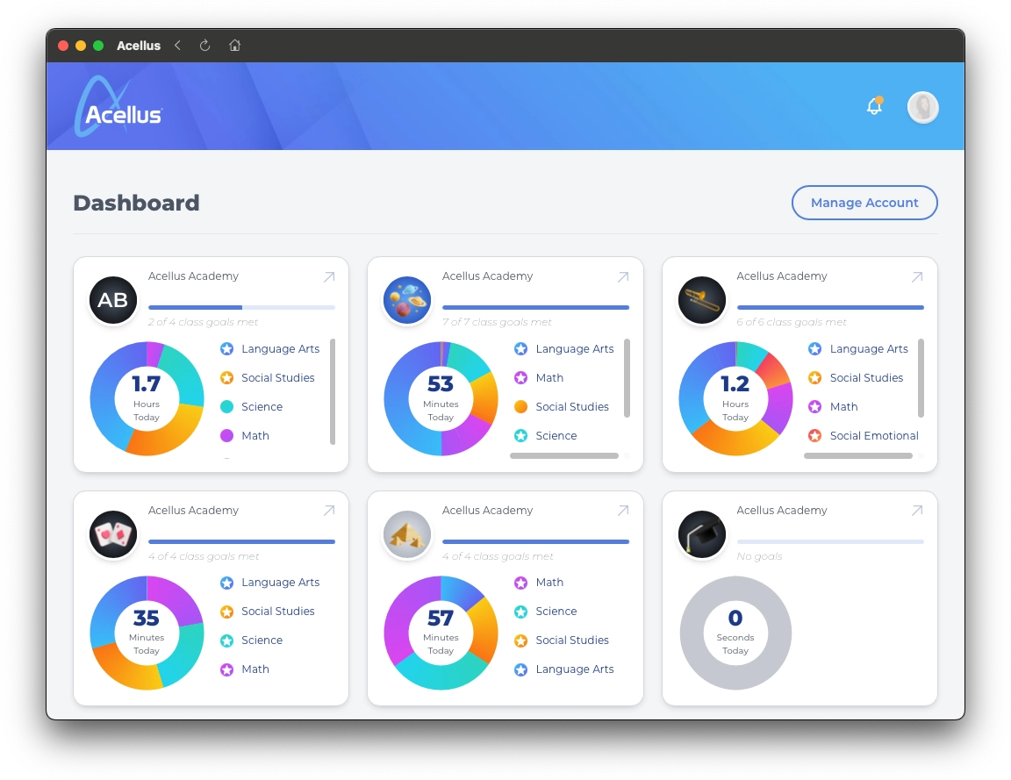
Task: Click Language Arts label in 35 Minutes card
Action: pyautogui.click(x=281, y=582)
